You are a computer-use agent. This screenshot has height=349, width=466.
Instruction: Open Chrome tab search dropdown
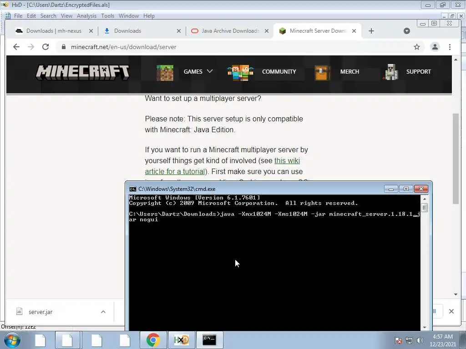pyautogui.click(x=407, y=31)
